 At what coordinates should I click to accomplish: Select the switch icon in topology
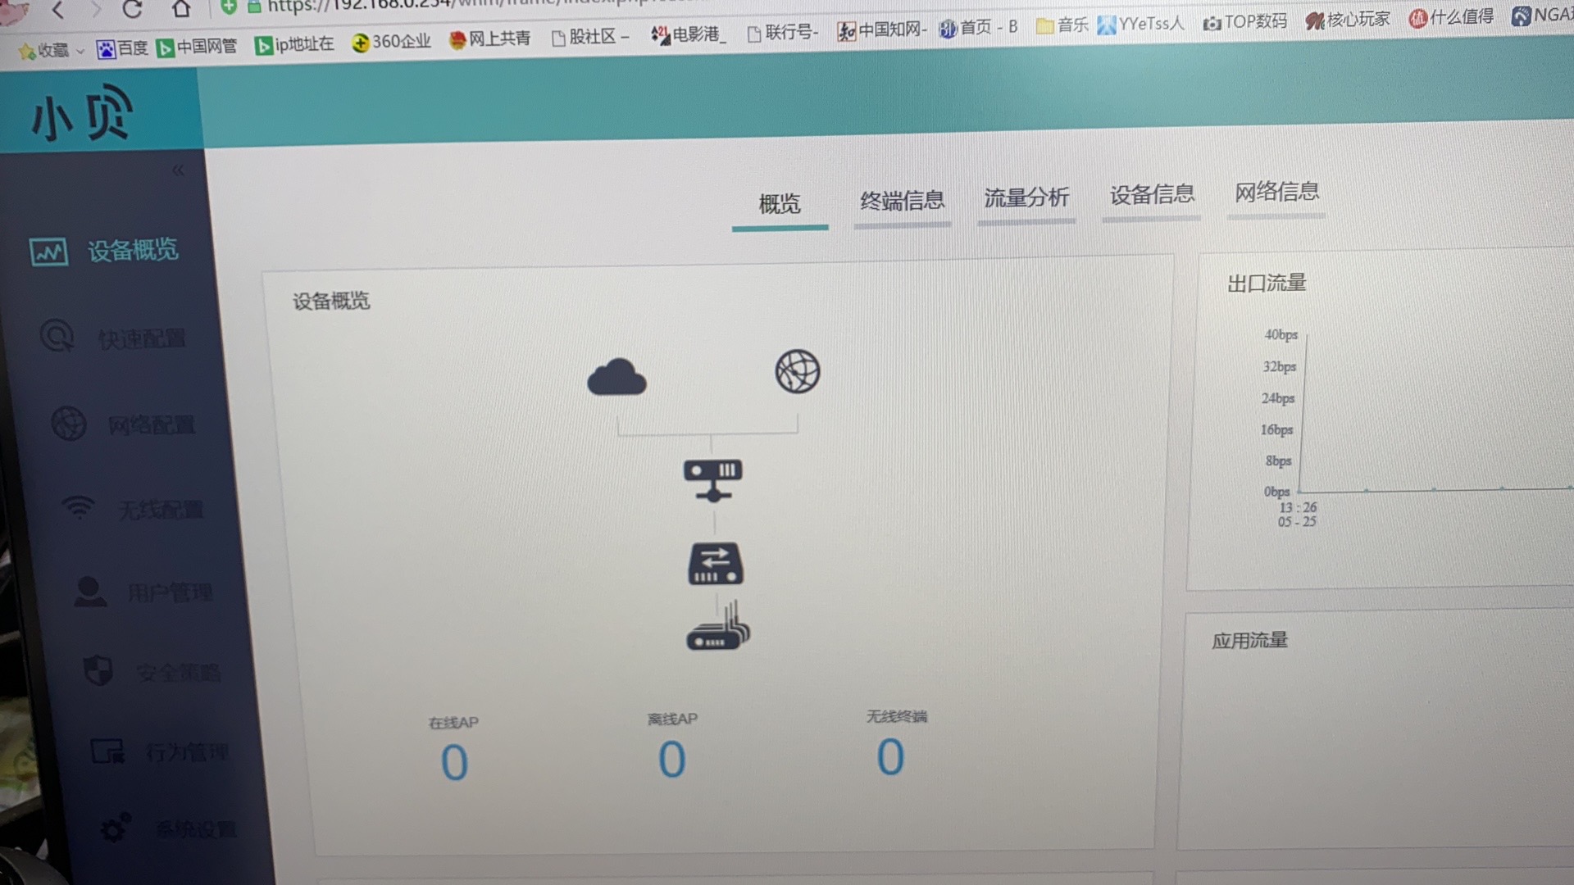[715, 564]
